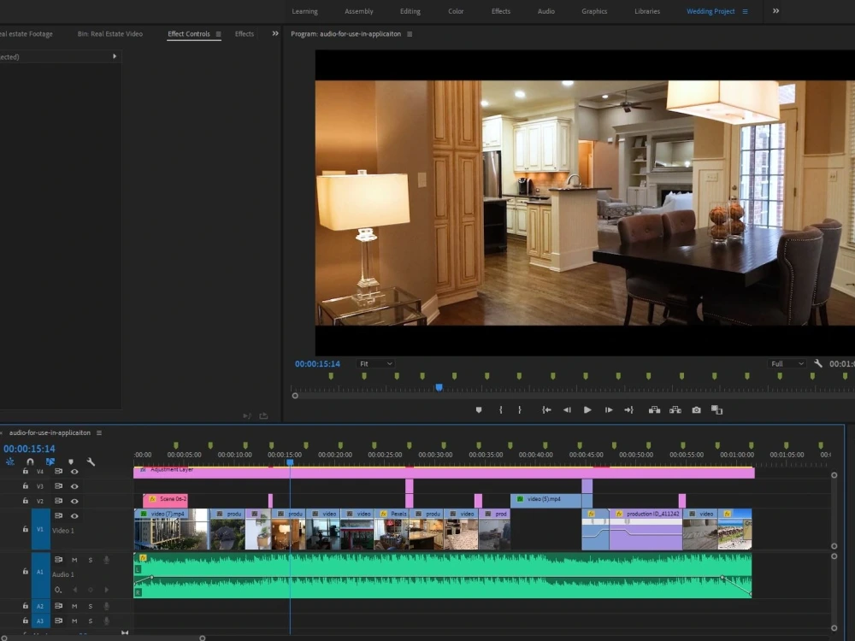
Task: Enable voice-over record on A1
Action: click(107, 560)
